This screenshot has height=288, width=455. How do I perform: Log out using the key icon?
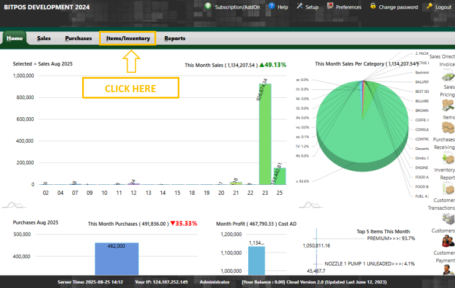tap(429, 6)
